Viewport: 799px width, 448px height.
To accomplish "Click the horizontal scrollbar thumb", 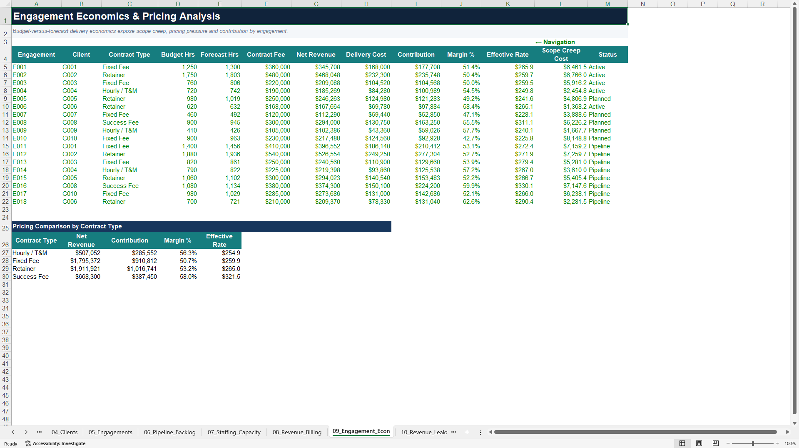I will 635,432.
